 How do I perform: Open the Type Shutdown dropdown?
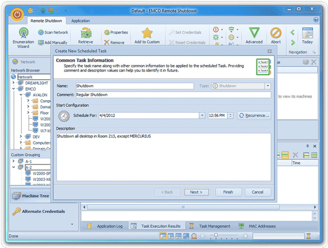pos(268,86)
